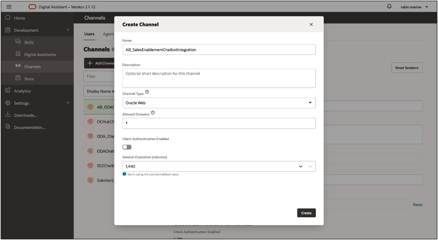
Task: Expand the Settings section chevron
Action: [x=68, y=103]
